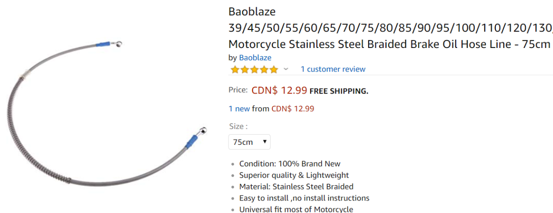Expand rating breakdown chevron beside stars
The image size is (553, 213).
[286, 69]
